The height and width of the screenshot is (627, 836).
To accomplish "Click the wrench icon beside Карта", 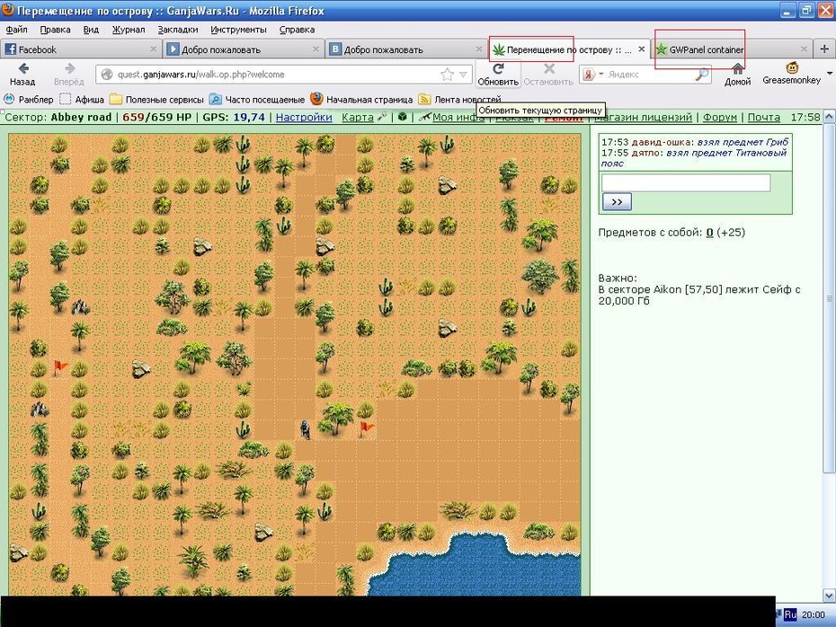I will (x=382, y=117).
